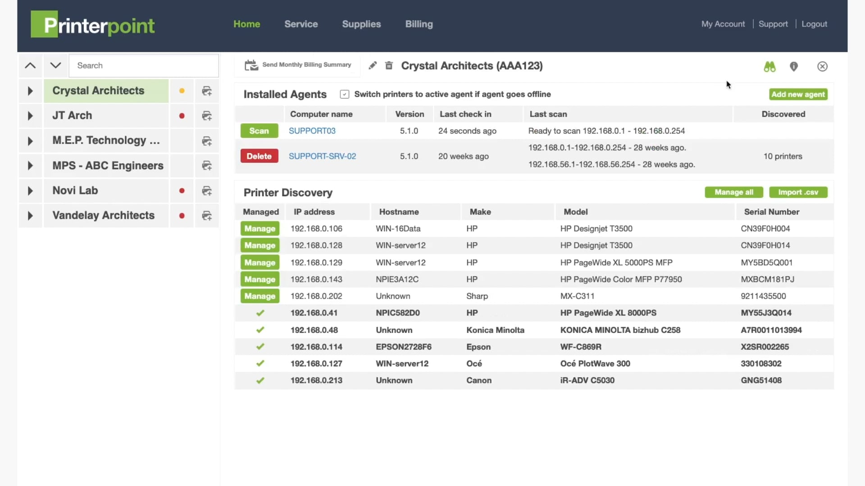Expand the JT Arch tree row
Image resolution: width=865 pixels, height=486 pixels.
coord(30,116)
